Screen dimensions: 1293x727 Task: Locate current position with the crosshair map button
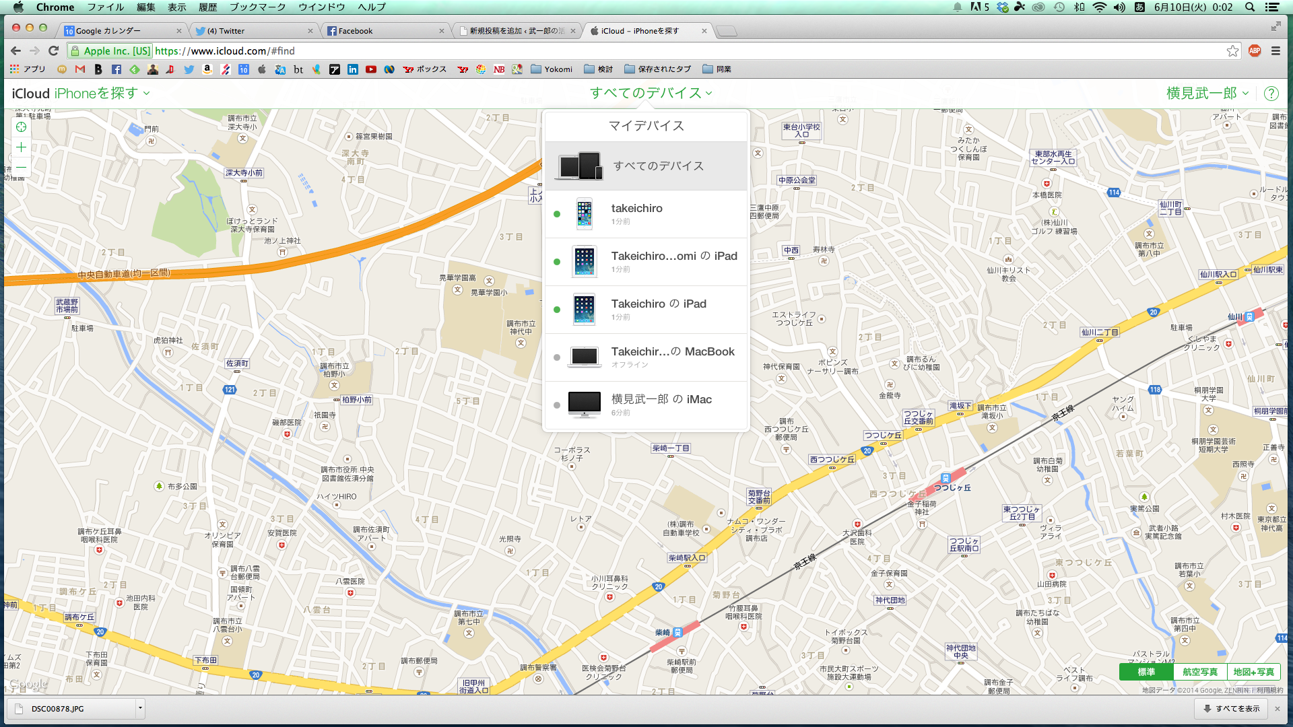(x=22, y=127)
